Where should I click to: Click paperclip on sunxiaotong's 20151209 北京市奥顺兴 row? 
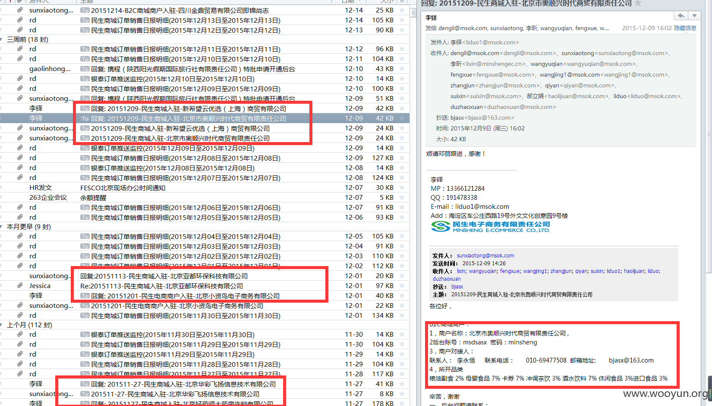pos(20,138)
